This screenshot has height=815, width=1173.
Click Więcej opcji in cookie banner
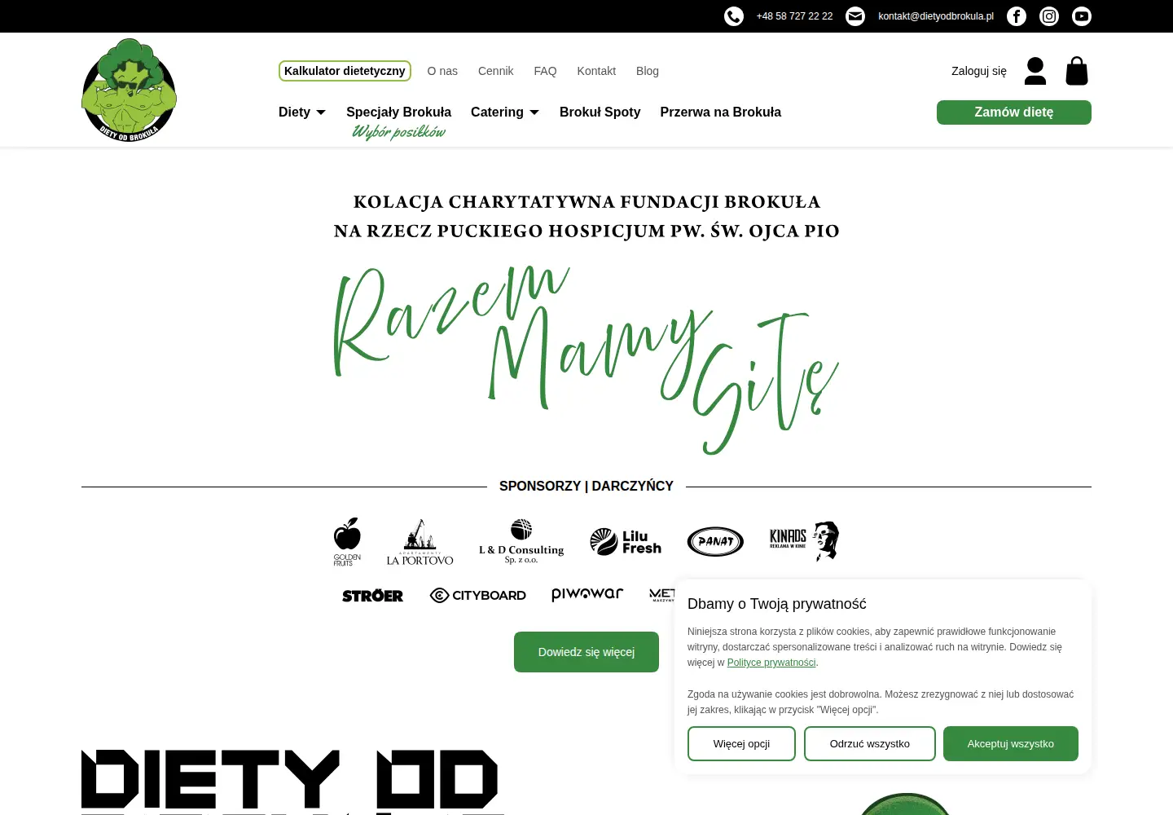[x=741, y=744]
